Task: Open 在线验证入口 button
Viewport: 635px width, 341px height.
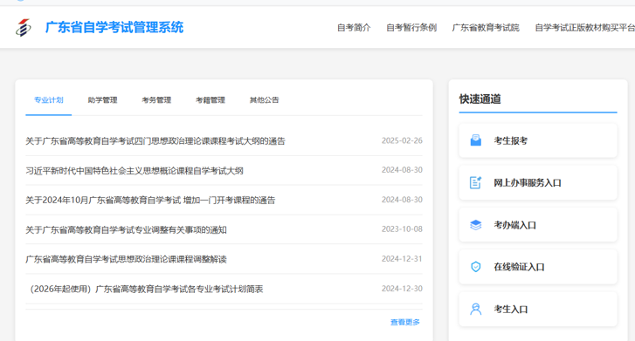Action: click(538, 267)
